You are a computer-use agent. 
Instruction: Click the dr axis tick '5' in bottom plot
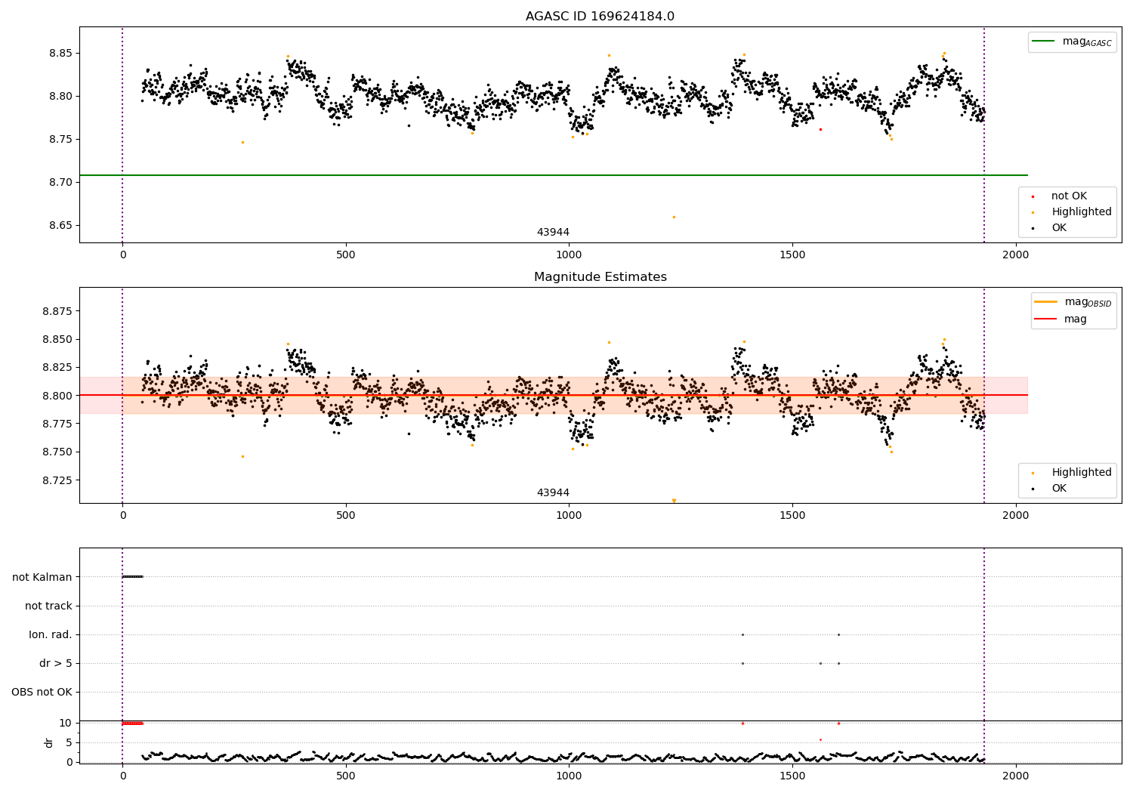(x=69, y=742)
